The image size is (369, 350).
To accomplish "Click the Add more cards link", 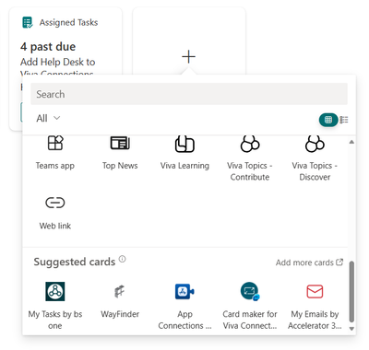I will [x=309, y=262].
